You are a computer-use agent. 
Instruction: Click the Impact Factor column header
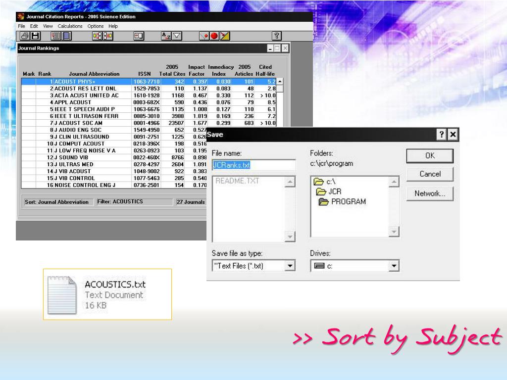pyautogui.click(x=197, y=70)
